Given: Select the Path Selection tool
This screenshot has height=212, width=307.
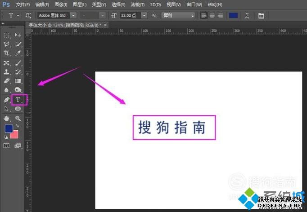Looking at the screenshot, I should [x=6, y=109].
